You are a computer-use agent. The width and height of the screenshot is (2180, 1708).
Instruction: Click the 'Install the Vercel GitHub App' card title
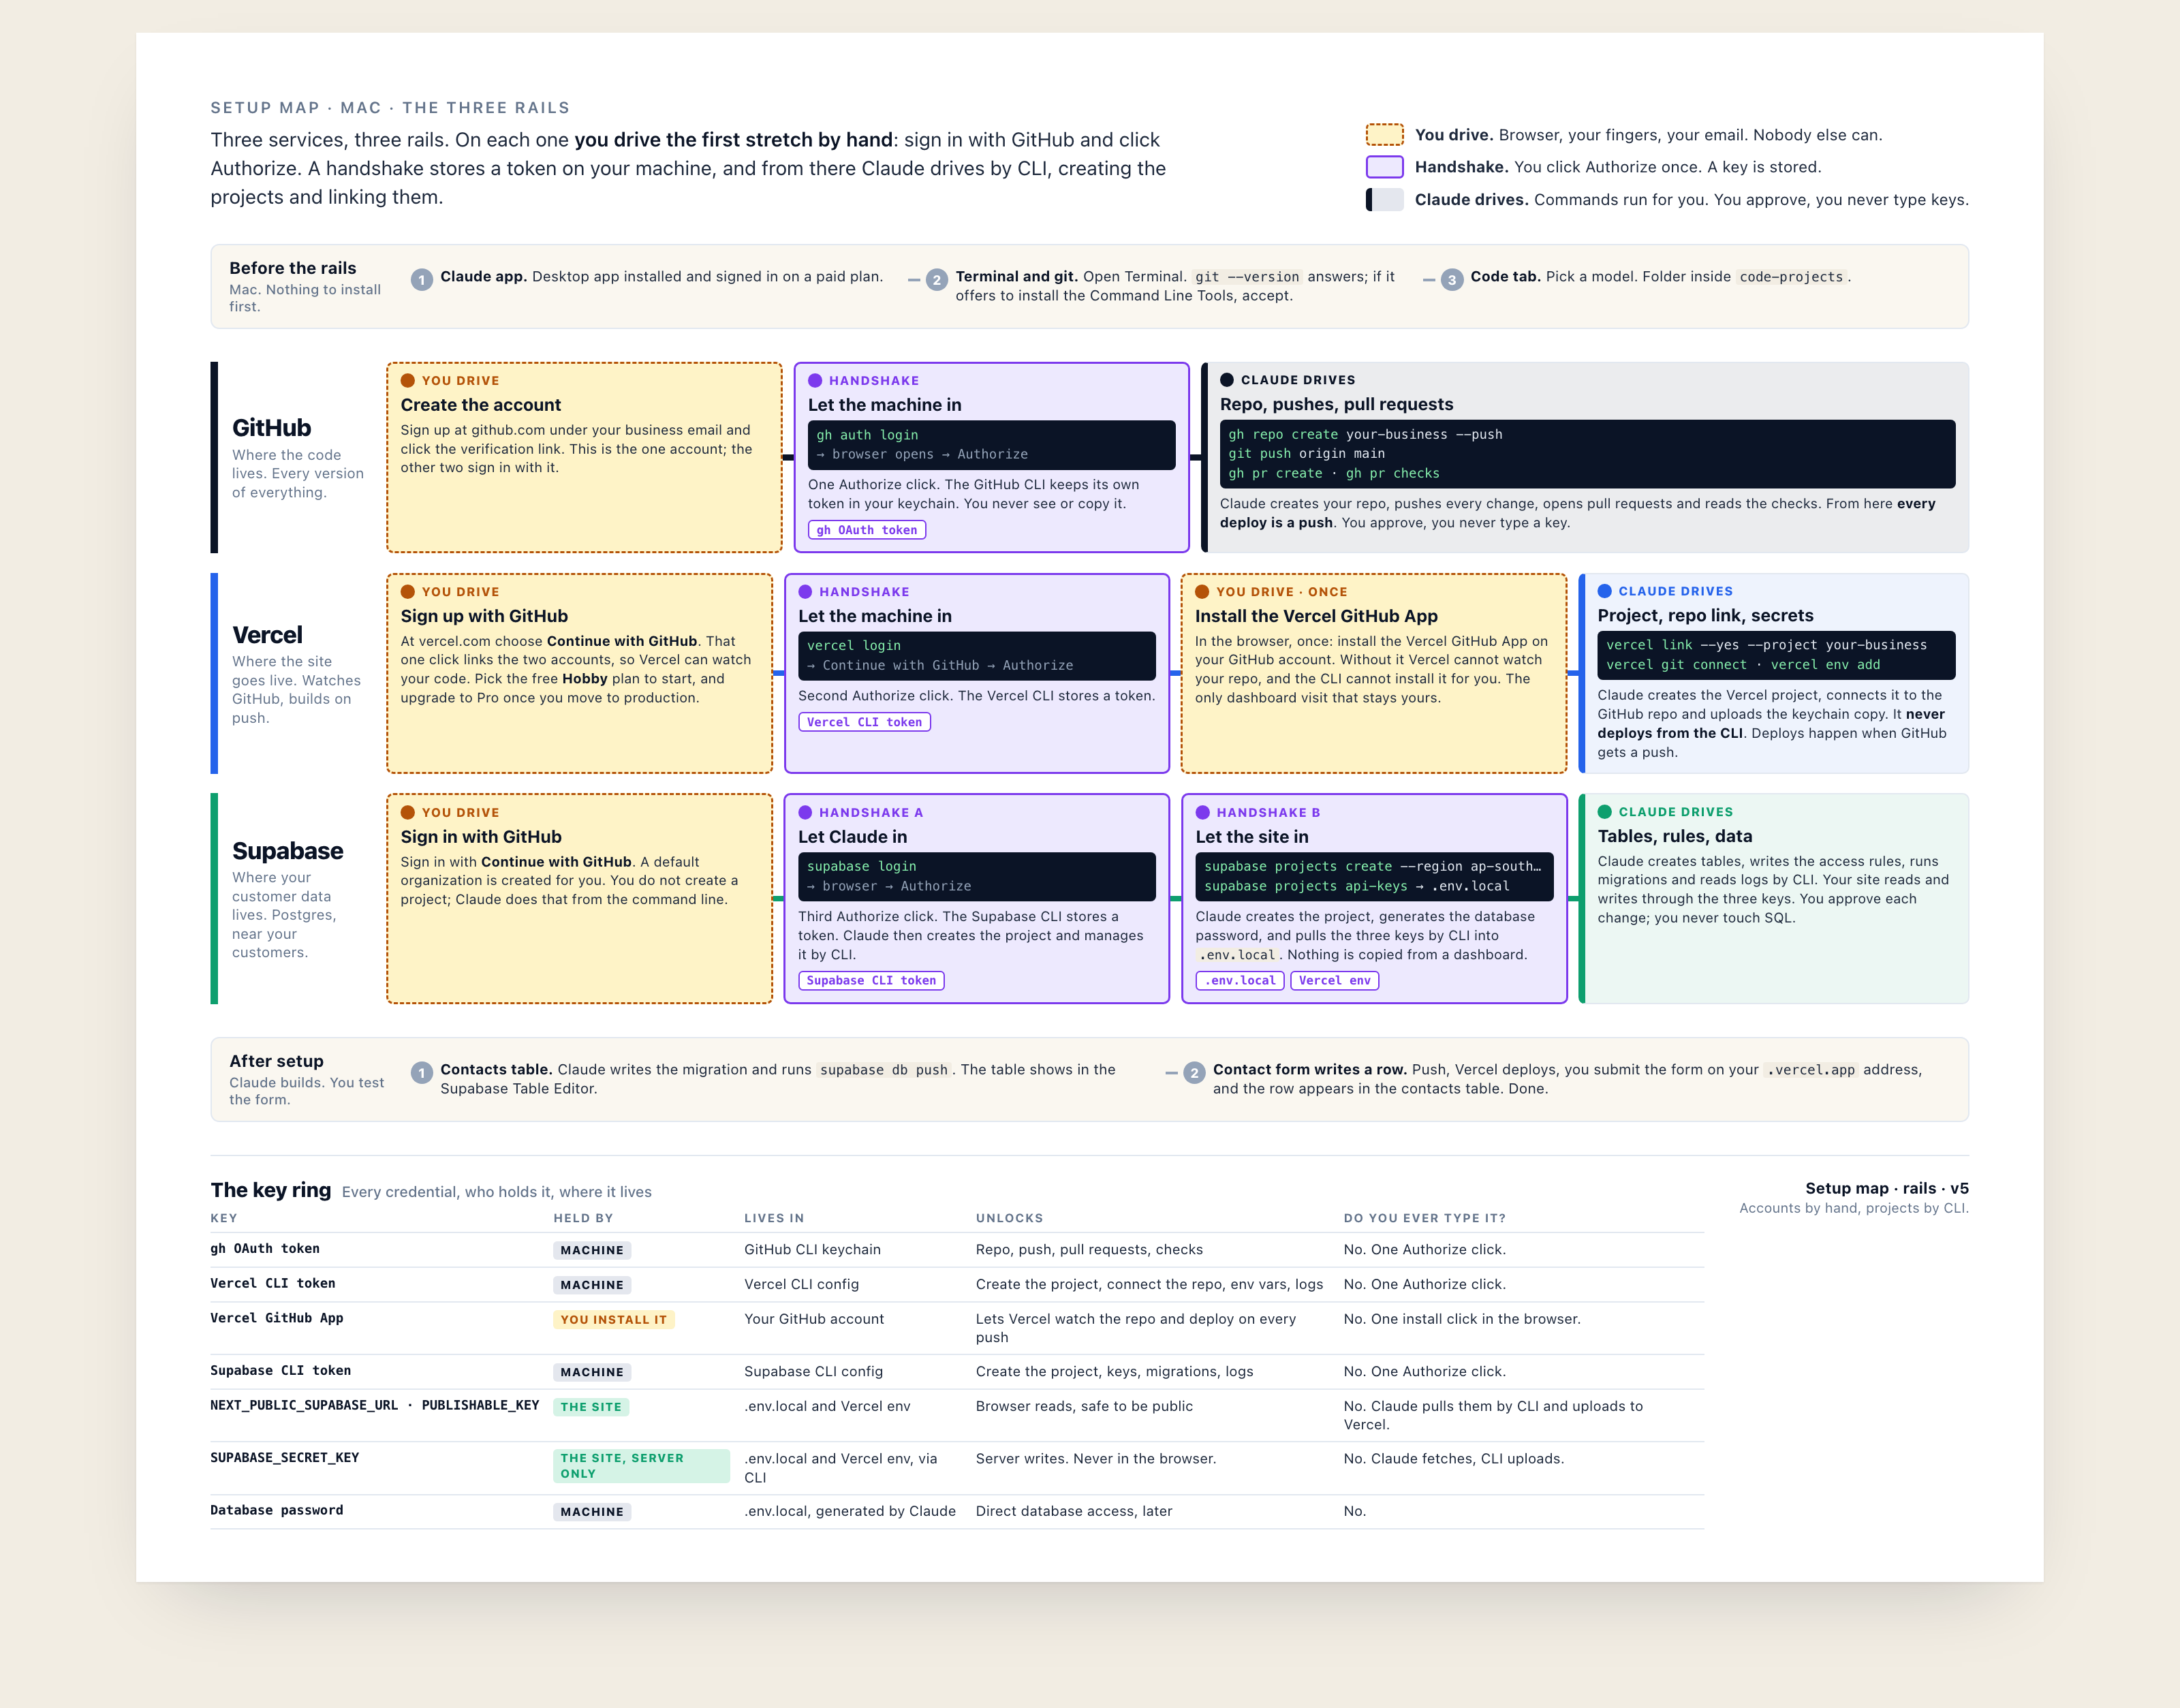[1317, 616]
